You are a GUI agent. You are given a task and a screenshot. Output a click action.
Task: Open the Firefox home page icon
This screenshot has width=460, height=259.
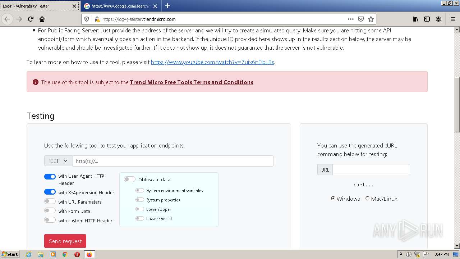pyautogui.click(x=42, y=19)
